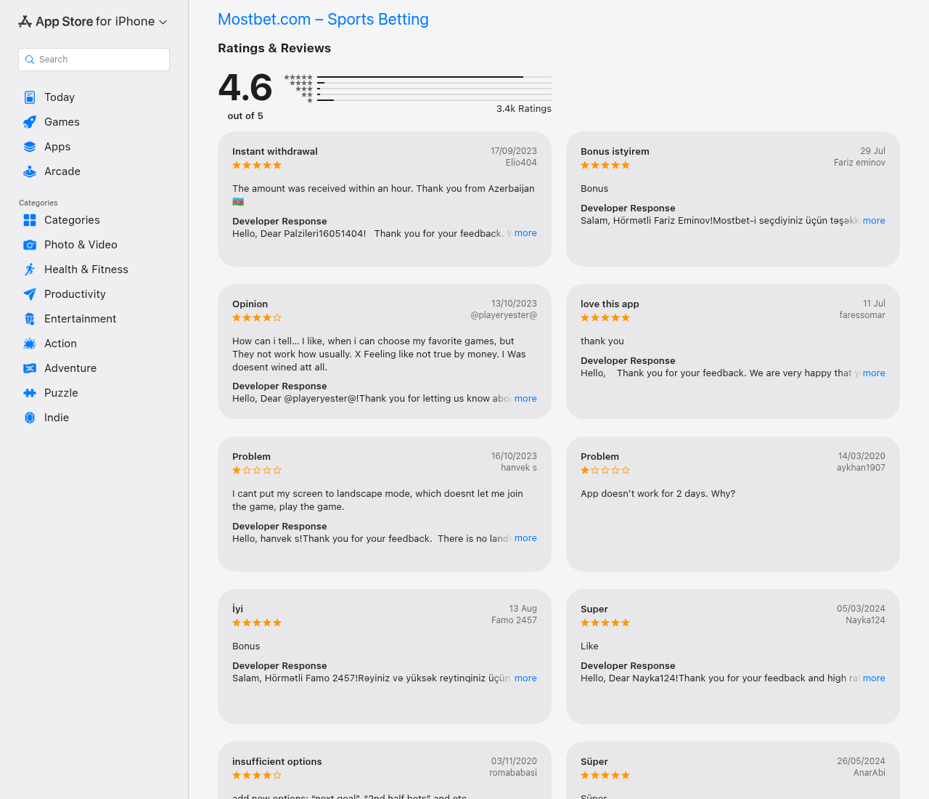
Task: Expand the Opinion review developer response
Action: pyautogui.click(x=525, y=399)
